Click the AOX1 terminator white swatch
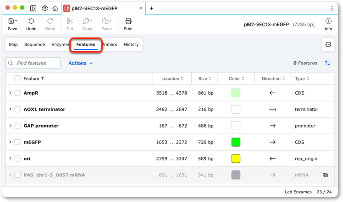The image size is (343, 202). pyautogui.click(x=236, y=109)
